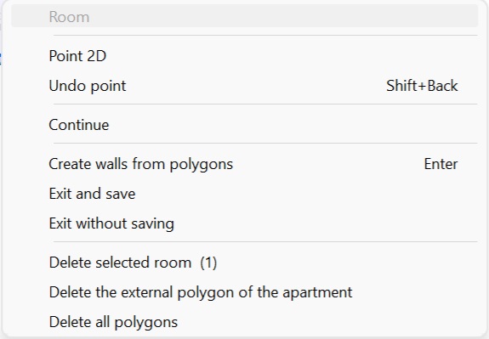Resume drawing with the Continue entry
Viewport: 489px width, 339px height.
pos(245,125)
